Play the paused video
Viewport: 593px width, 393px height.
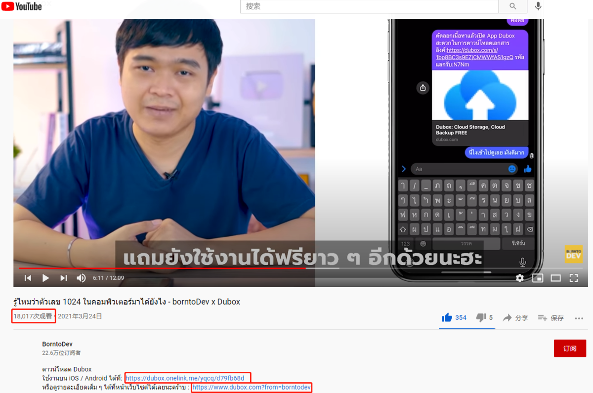(45, 278)
